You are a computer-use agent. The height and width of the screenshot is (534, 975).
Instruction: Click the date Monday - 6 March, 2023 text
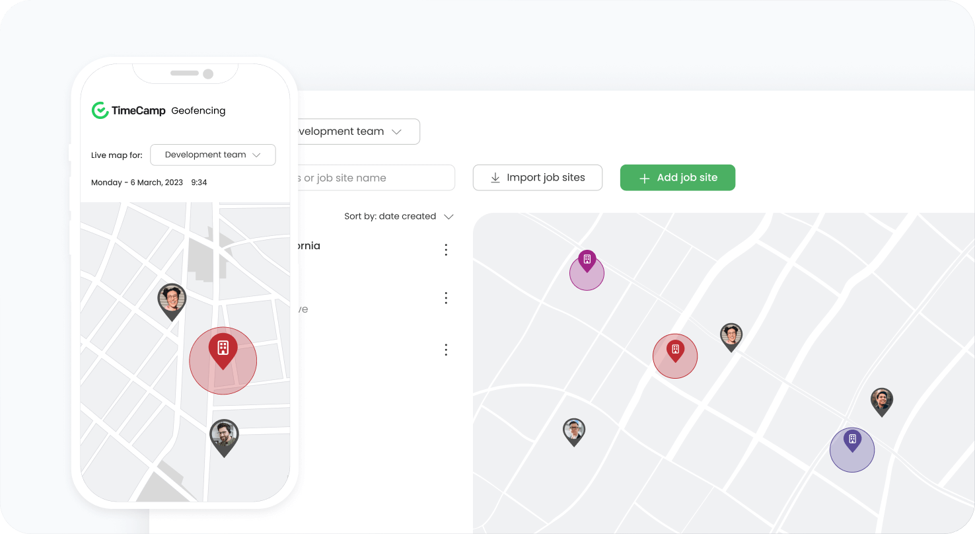[137, 182]
